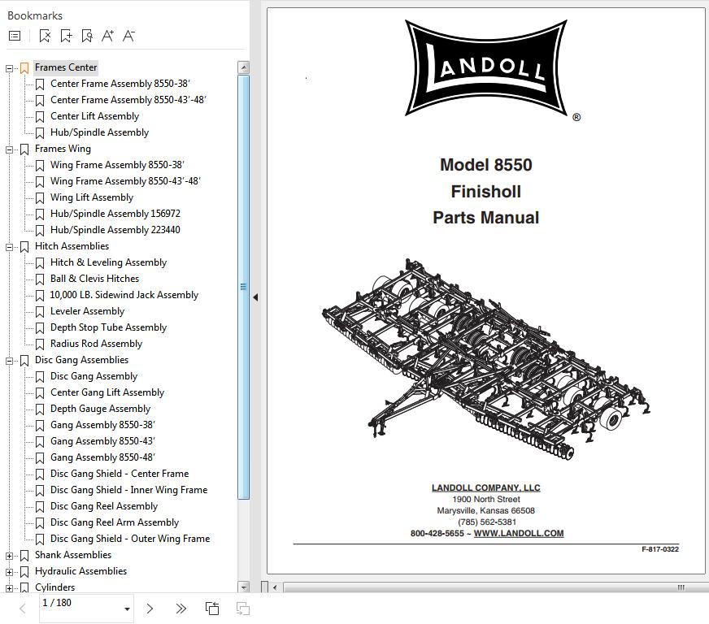This screenshot has width=709, height=624.
Task: Click the document horizontal scrollbar left arrow
Action: pos(275,588)
